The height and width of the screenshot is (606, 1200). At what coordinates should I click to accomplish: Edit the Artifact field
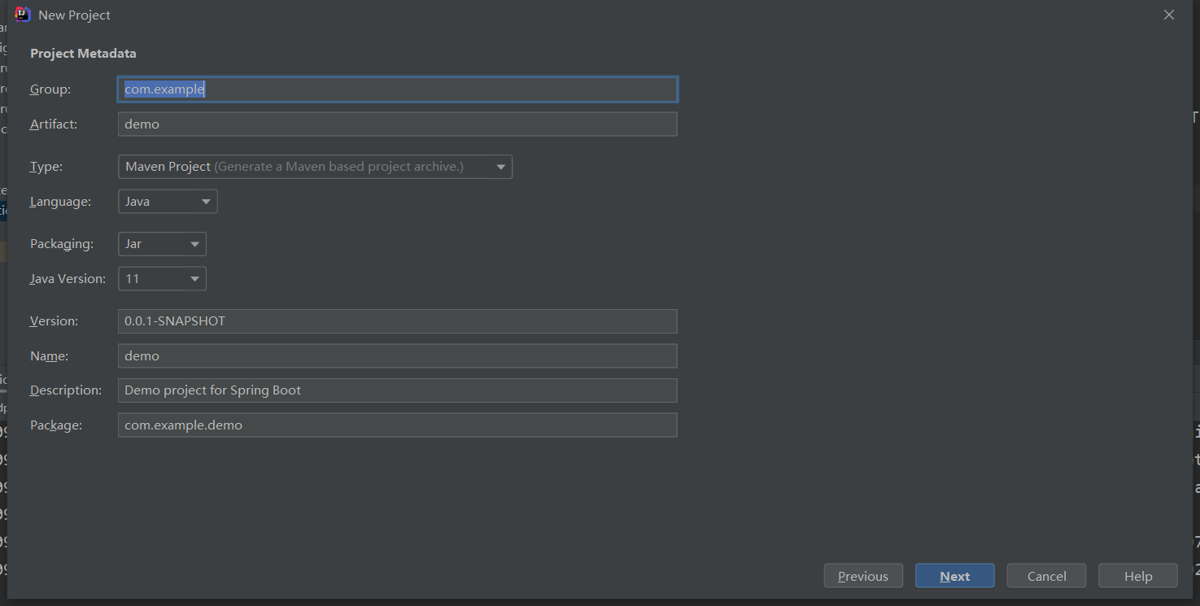397,124
